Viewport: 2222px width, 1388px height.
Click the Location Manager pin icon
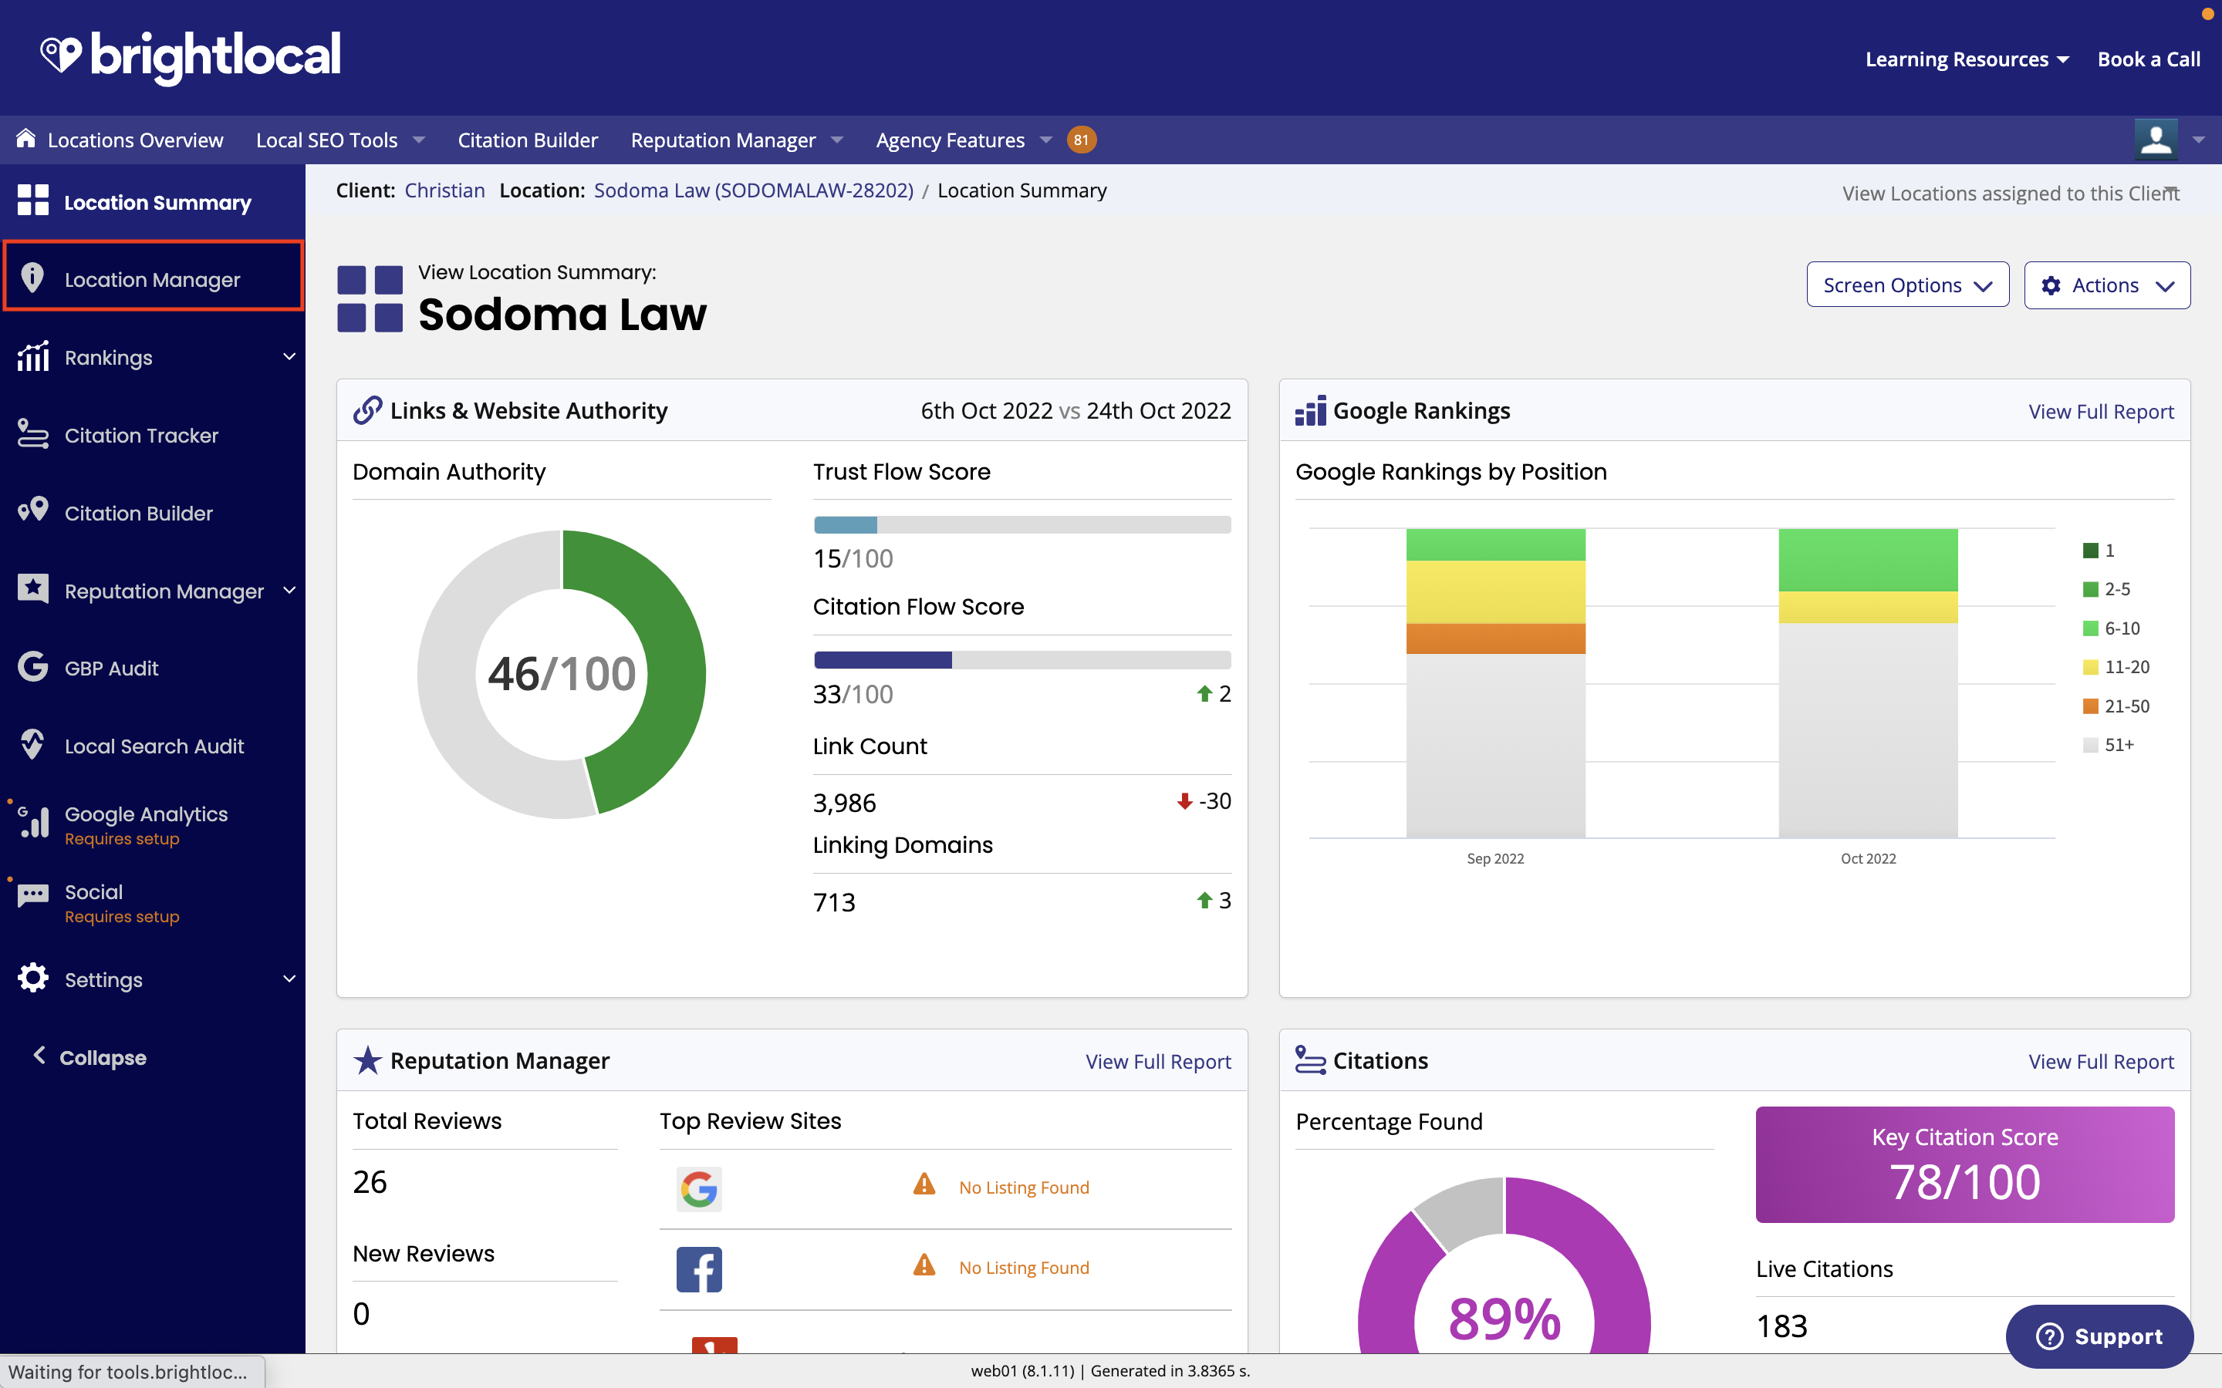(x=32, y=278)
